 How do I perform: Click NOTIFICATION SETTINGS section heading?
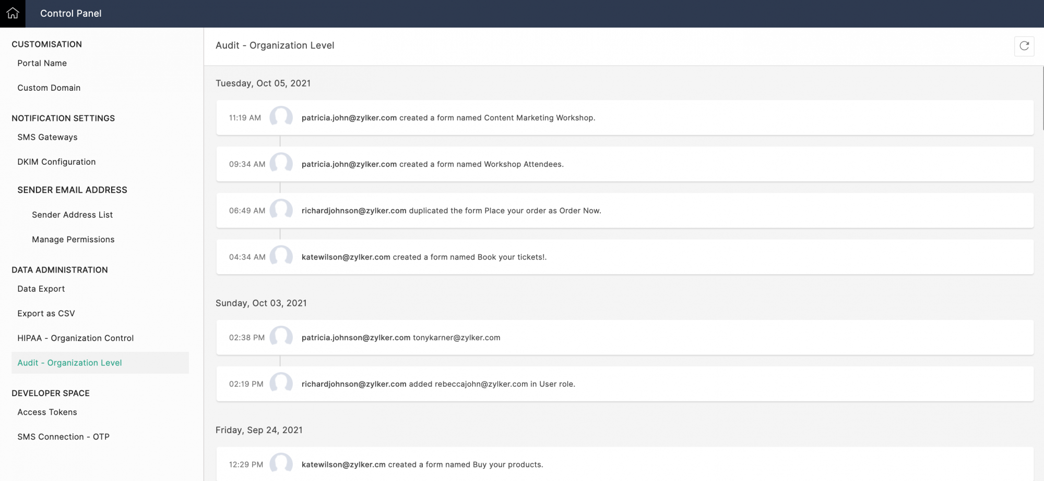(63, 118)
